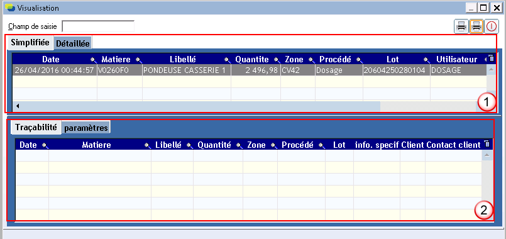The width and height of the screenshot is (506, 239).
Task: Click the magnifier icon in Traçabilité Libellé header
Action: pyautogui.click(x=190, y=145)
